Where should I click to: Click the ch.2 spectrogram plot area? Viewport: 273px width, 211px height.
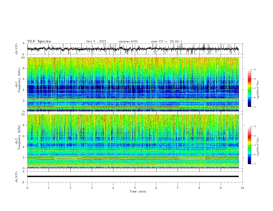[x=133, y=141]
